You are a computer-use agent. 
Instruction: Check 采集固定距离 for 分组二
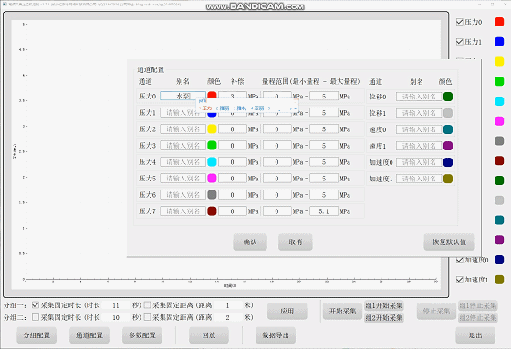(147, 317)
